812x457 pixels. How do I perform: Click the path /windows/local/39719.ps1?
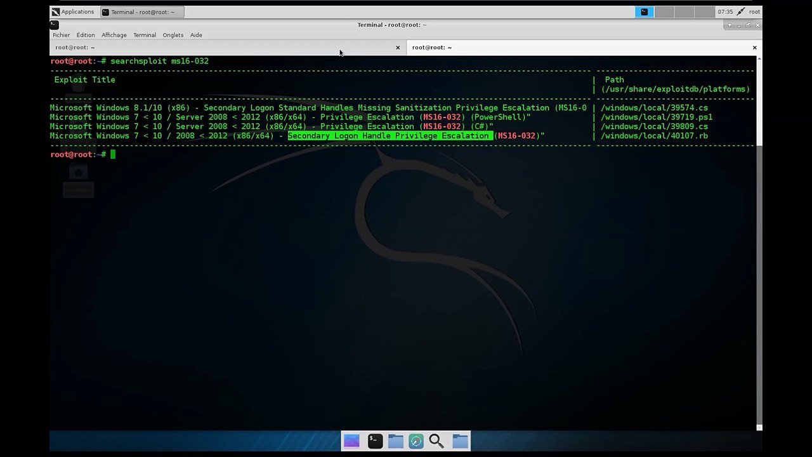[x=657, y=117]
